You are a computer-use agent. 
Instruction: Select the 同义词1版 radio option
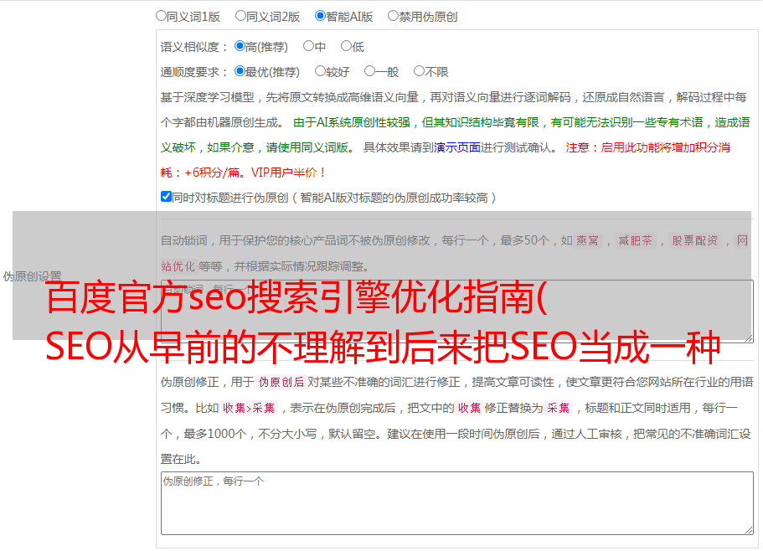tap(161, 16)
